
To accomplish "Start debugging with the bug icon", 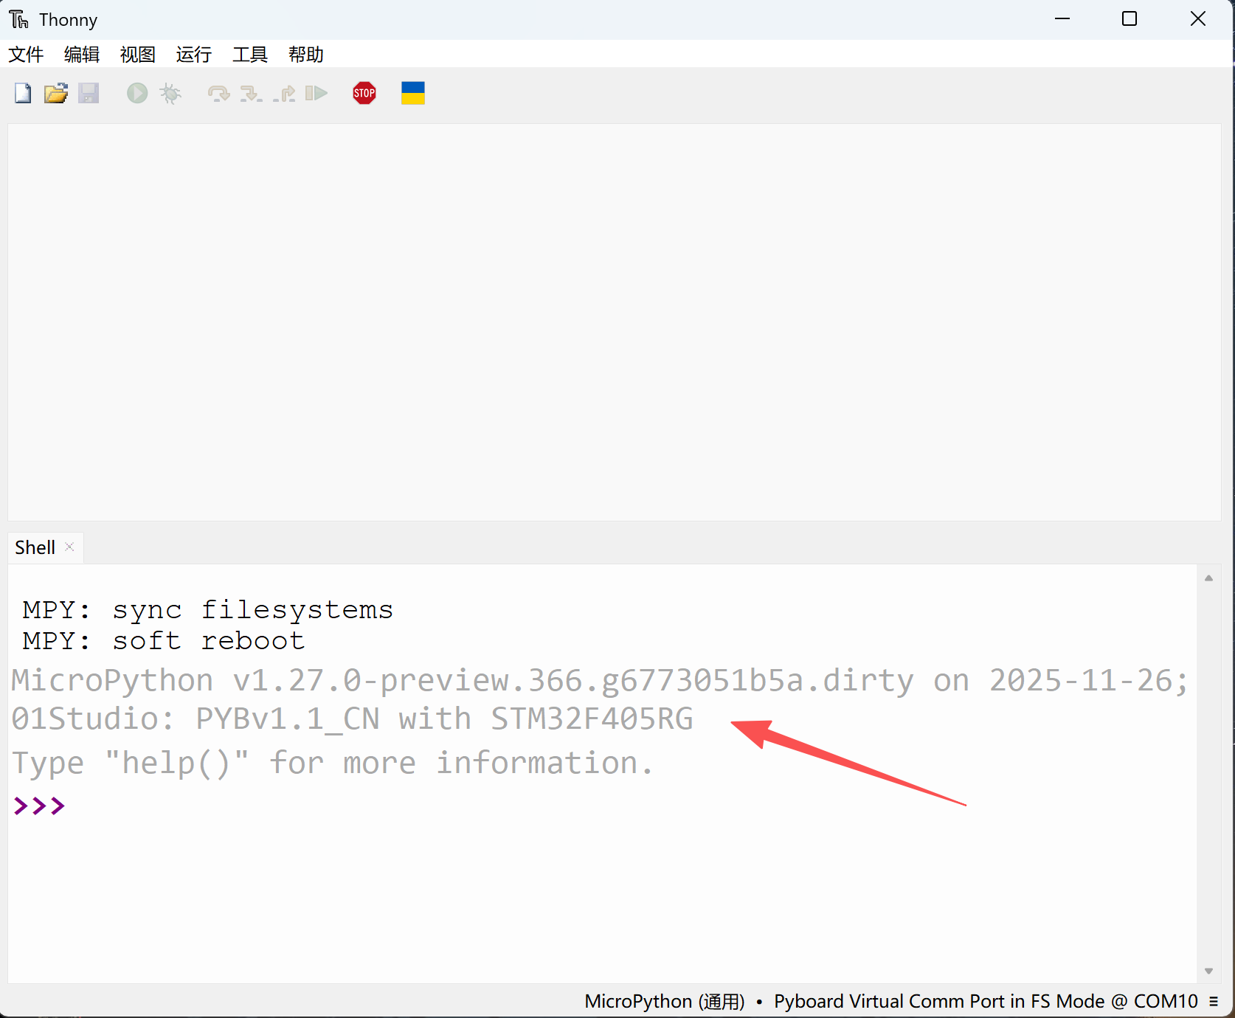I will pyautogui.click(x=170, y=93).
